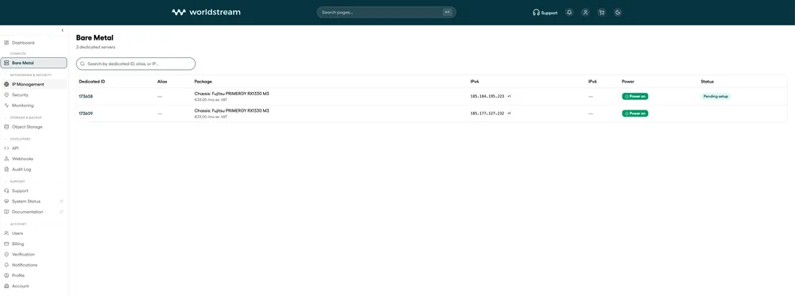Open the notifications bell in header

(569, 13)
